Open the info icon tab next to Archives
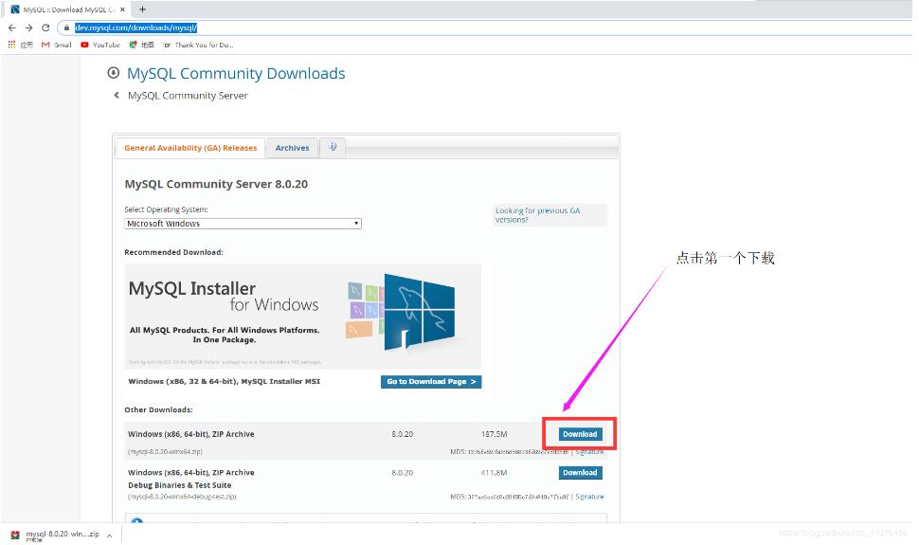 [333, 147]
